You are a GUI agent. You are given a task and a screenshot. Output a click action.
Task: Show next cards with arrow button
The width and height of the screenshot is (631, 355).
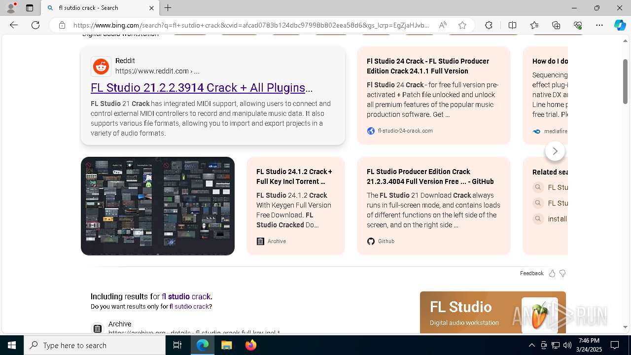(555, 151)
